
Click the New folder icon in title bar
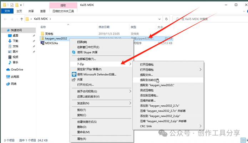pos(17,5)
